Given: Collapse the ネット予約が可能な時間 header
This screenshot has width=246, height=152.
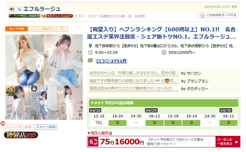Looking at the screenshot, I should [x=164, y=103].
